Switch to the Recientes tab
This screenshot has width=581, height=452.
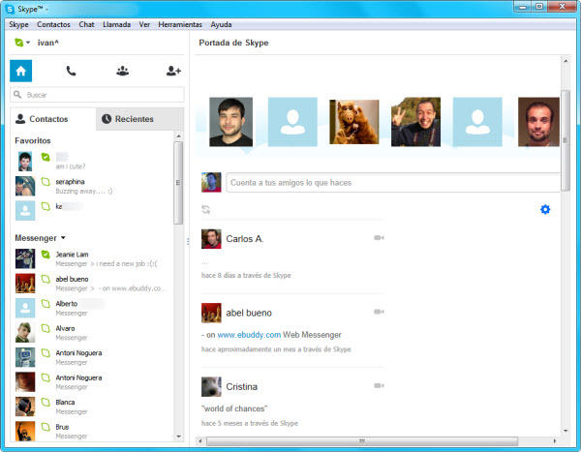pos(139,119)
